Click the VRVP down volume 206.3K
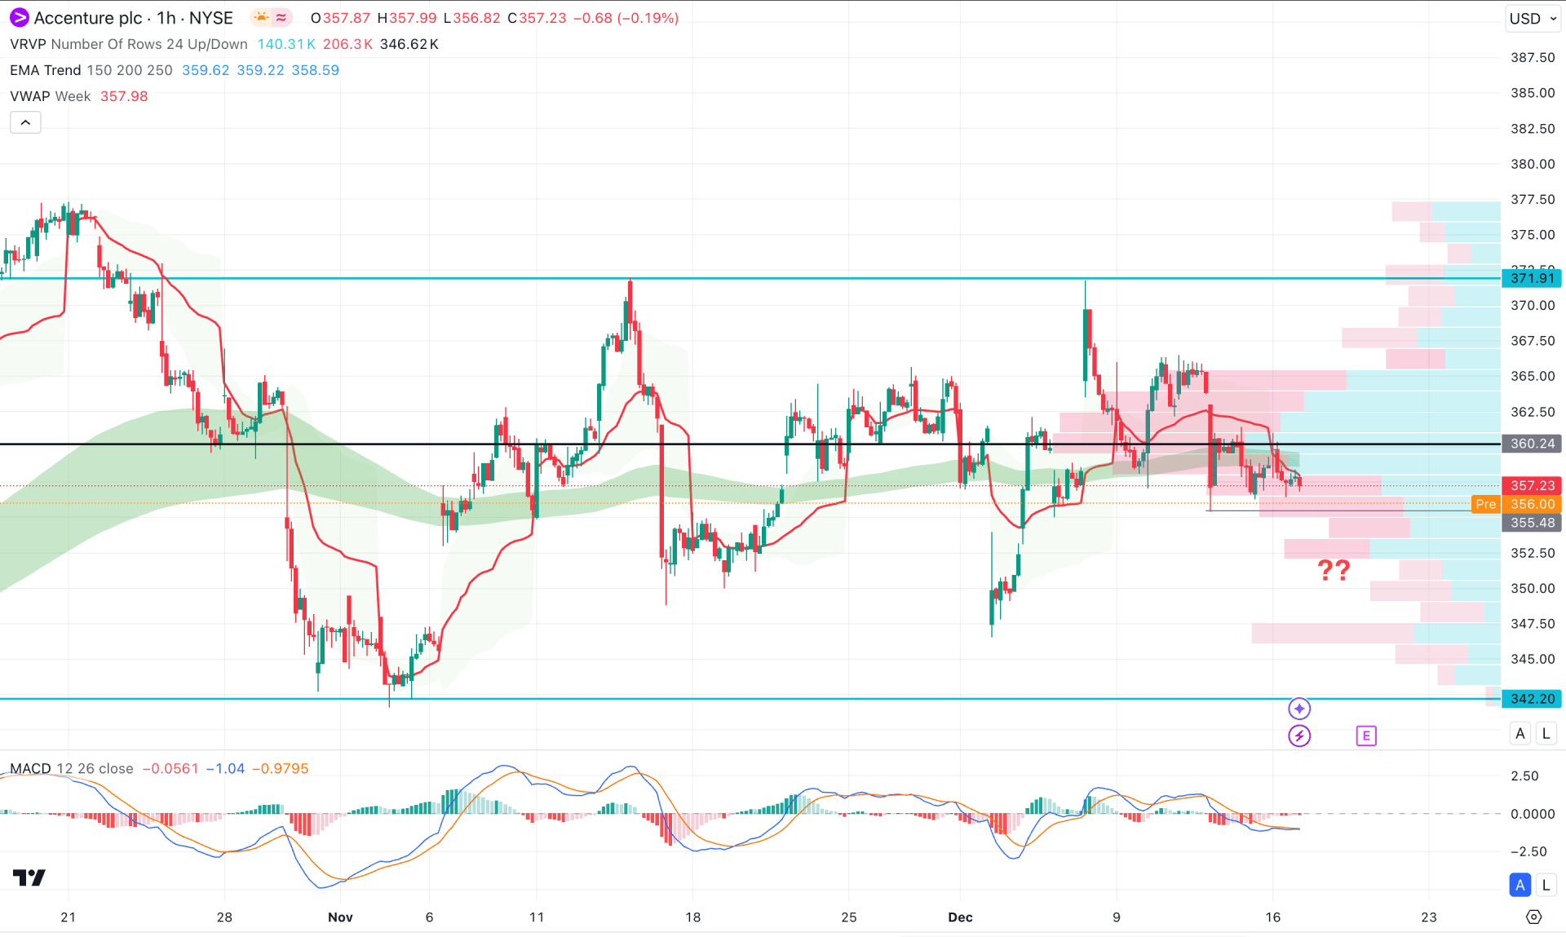 pos(347,44)
